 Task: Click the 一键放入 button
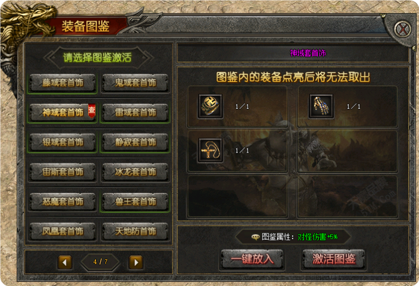(252, 259)
